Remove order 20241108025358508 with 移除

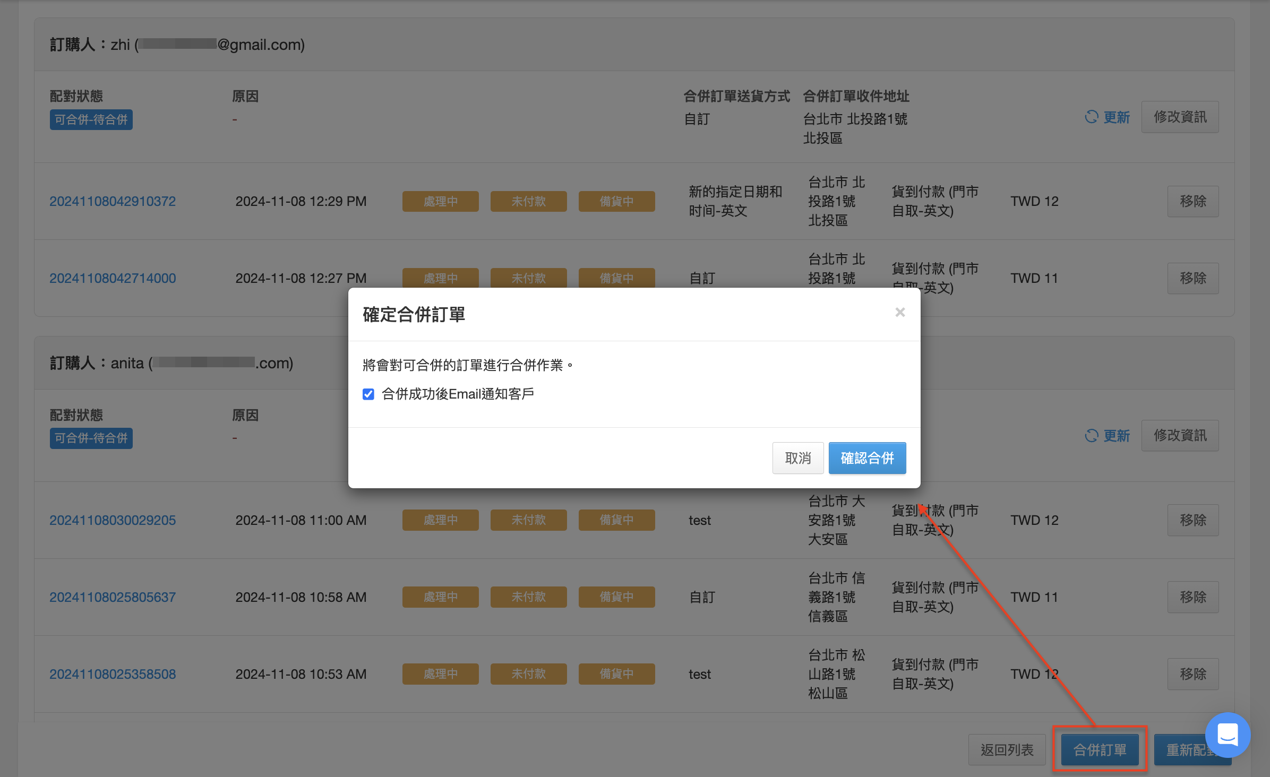[x=1192, y=674]
